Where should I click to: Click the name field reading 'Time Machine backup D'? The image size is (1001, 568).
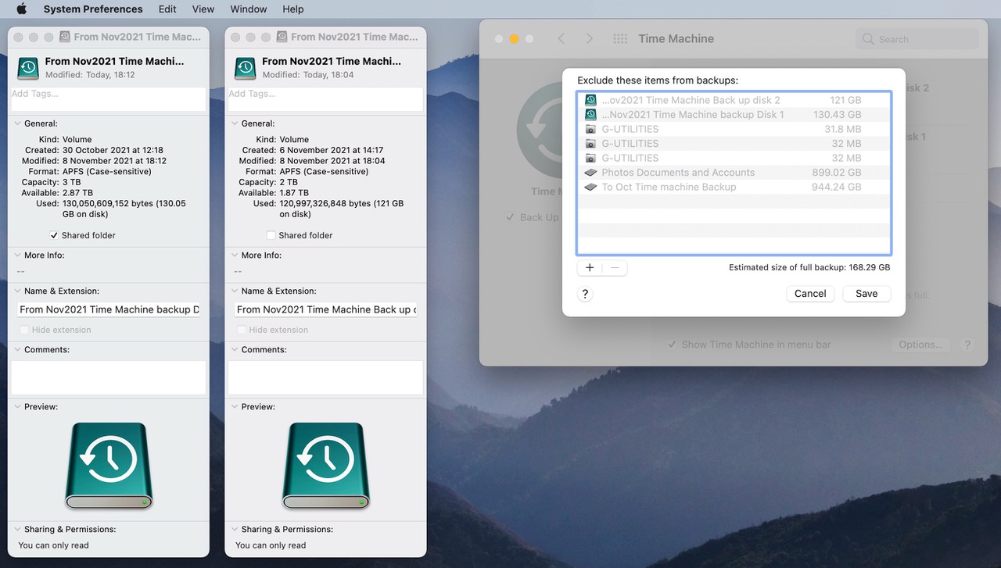pos(109,309)
